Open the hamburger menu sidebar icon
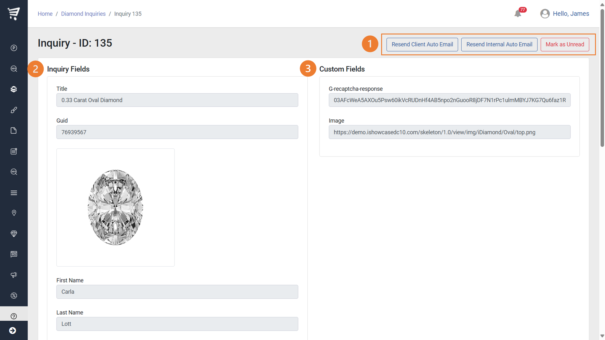 tap(14, 193)
